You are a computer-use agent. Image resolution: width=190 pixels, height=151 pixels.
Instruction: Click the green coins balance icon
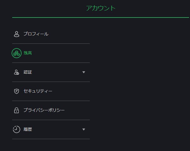(x=17, y=53)
